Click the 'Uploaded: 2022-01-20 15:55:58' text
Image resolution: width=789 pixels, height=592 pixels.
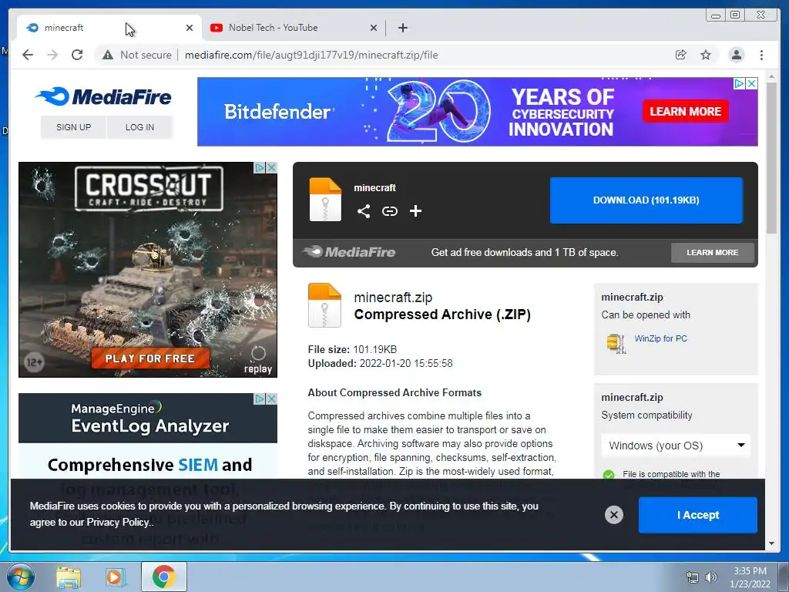380,364
